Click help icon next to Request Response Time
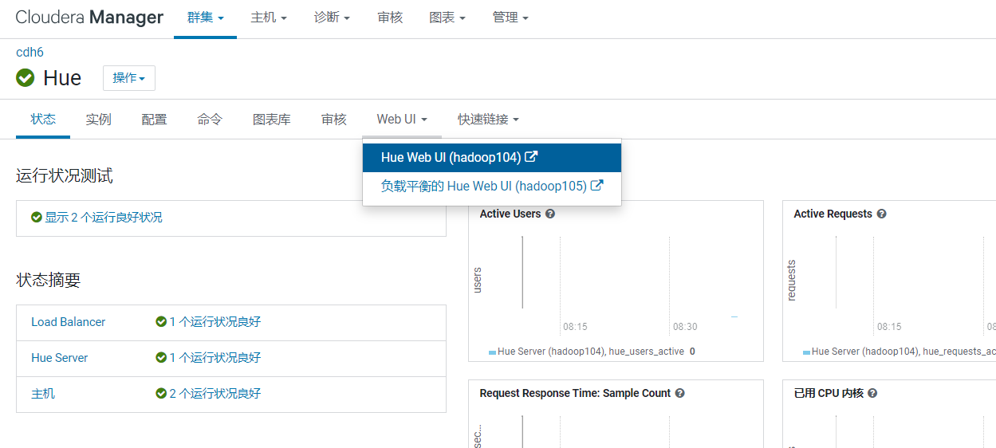This screenshot has width=996, height=448. [679, 393]
